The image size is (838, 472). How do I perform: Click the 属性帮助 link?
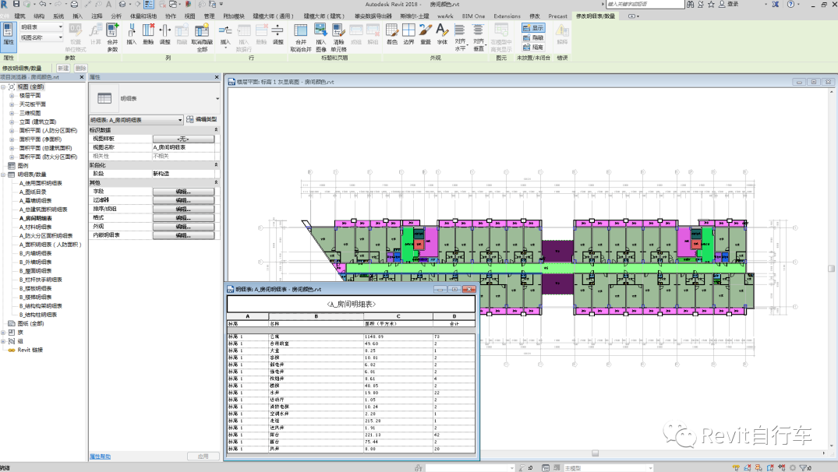coord(99,456)
